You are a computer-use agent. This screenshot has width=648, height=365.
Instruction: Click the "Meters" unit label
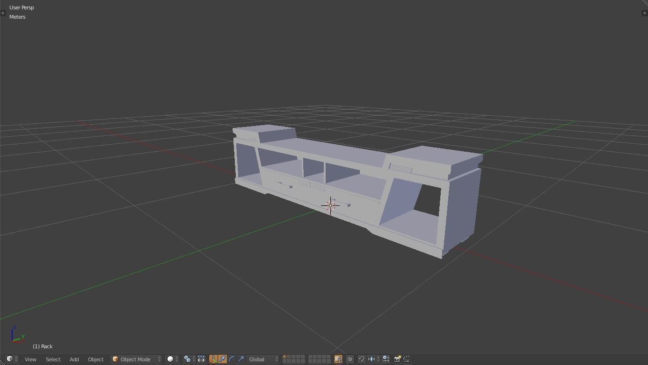pos(17,17)
